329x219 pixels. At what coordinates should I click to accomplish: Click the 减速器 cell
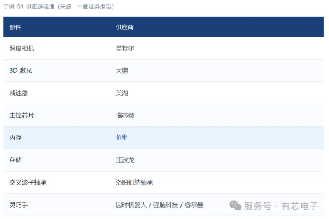coord(19,93)
